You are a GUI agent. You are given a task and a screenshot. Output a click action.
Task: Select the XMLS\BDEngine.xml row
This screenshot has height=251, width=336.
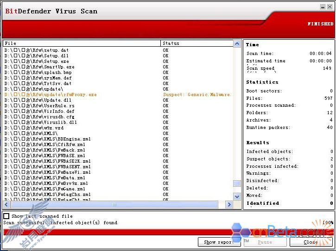point(118,139)
